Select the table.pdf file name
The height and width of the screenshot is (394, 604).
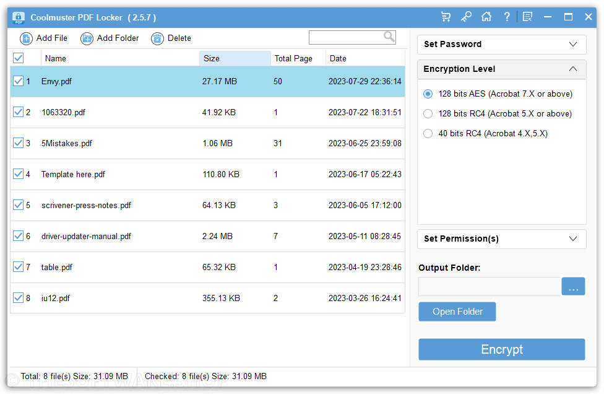coord(57,267)
